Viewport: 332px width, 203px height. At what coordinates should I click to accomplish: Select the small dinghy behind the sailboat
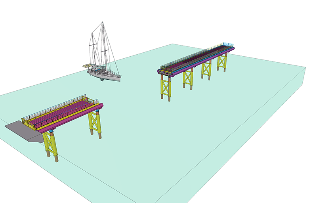(87, 66)
